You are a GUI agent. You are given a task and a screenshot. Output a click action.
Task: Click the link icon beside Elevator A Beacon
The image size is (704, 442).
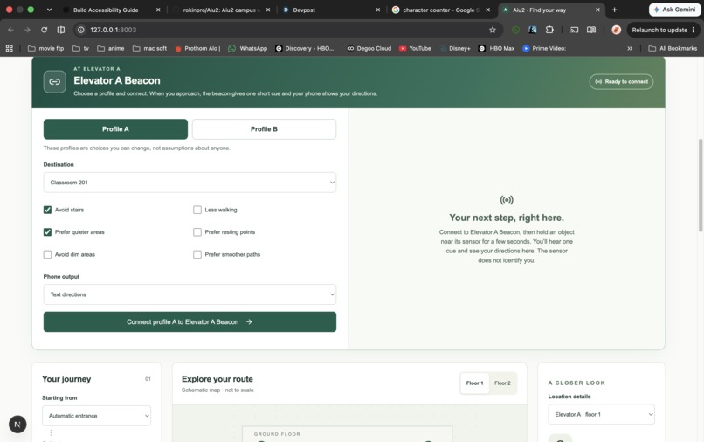point(55,81)
